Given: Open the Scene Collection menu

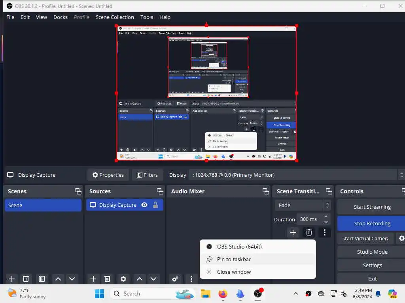Looking at the screenshot, I should pyautogui.click(x=115, y=17).
